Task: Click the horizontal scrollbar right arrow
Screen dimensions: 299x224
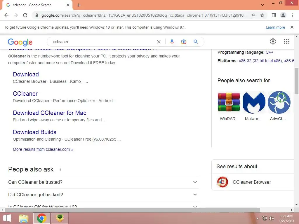Action: pos(292,210)
